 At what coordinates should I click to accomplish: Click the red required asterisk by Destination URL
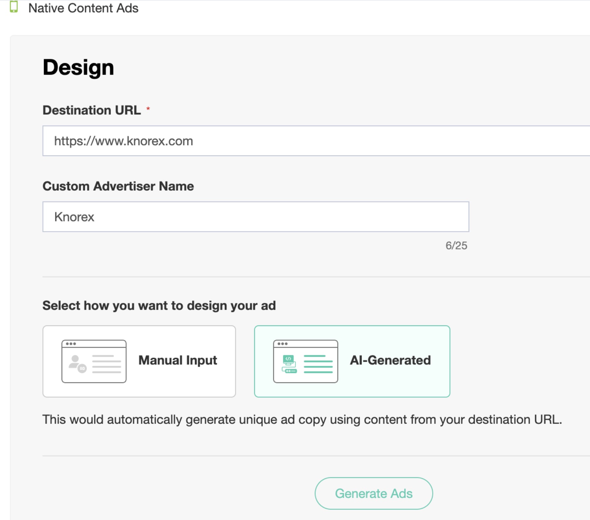(148, 109)
